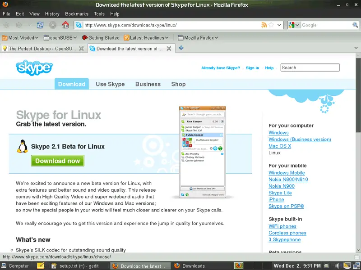Viewport: 361px width, 270px height.
Task: Click the sticky notes icon in taskbar
Action: click(x=41, y=265)
